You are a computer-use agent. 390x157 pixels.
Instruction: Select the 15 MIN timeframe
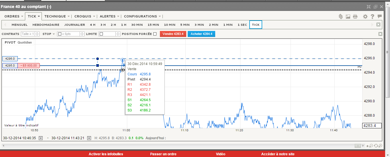[153, 25]
